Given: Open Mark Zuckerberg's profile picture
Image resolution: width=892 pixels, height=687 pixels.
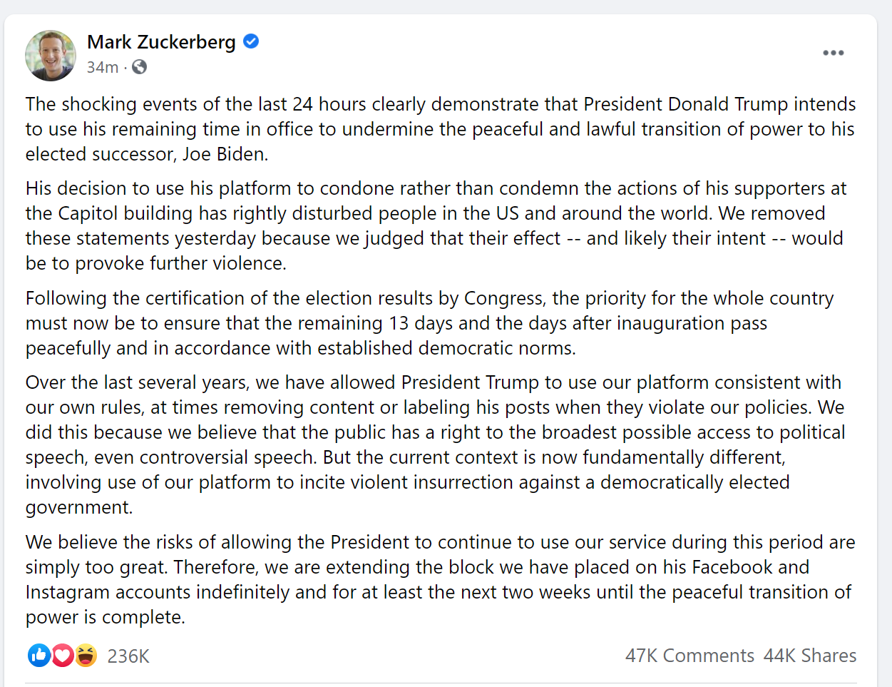Looking at the screenshot, I should (51, 55).
